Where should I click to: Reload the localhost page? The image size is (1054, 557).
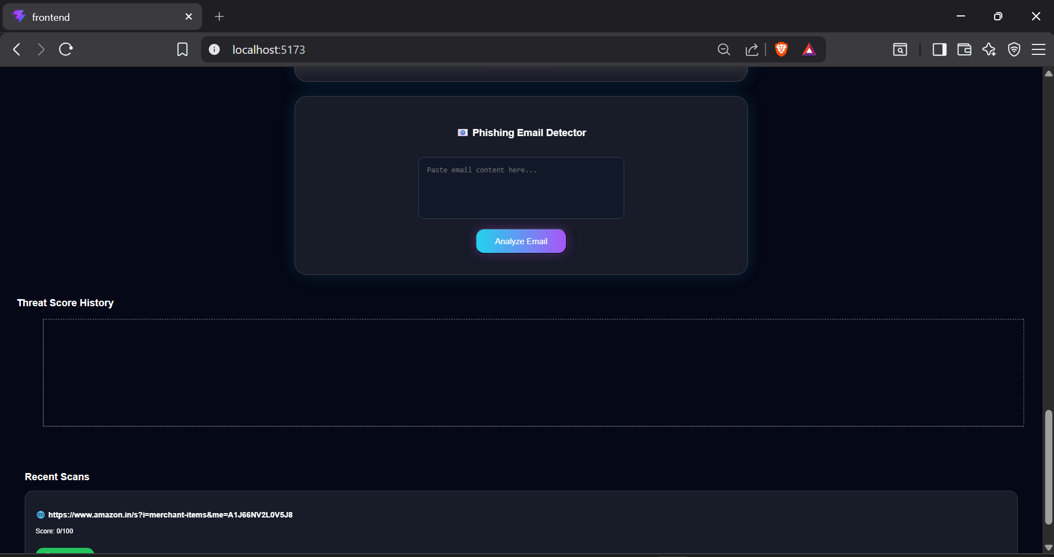pos(66,49)
